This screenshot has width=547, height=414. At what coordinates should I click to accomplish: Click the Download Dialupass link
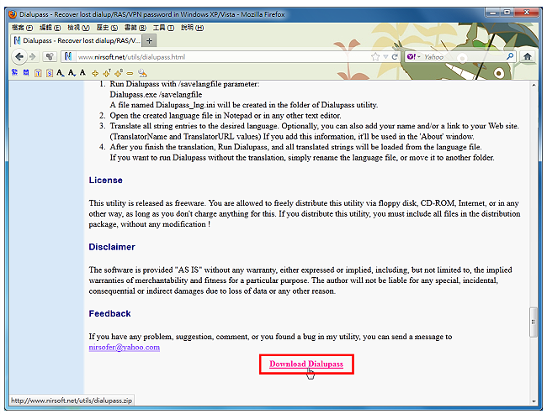306,364
